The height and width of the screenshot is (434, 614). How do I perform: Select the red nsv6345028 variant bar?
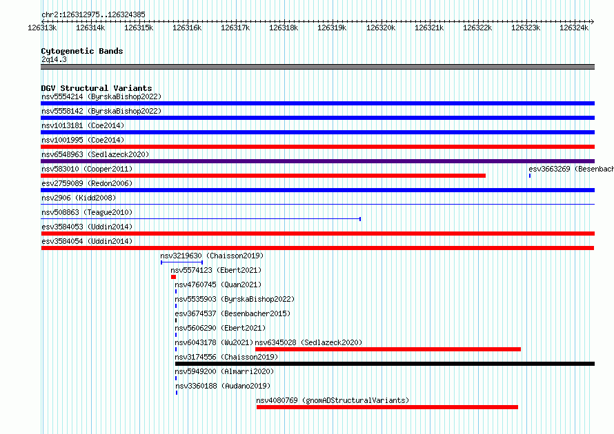(x=388, y=349)
